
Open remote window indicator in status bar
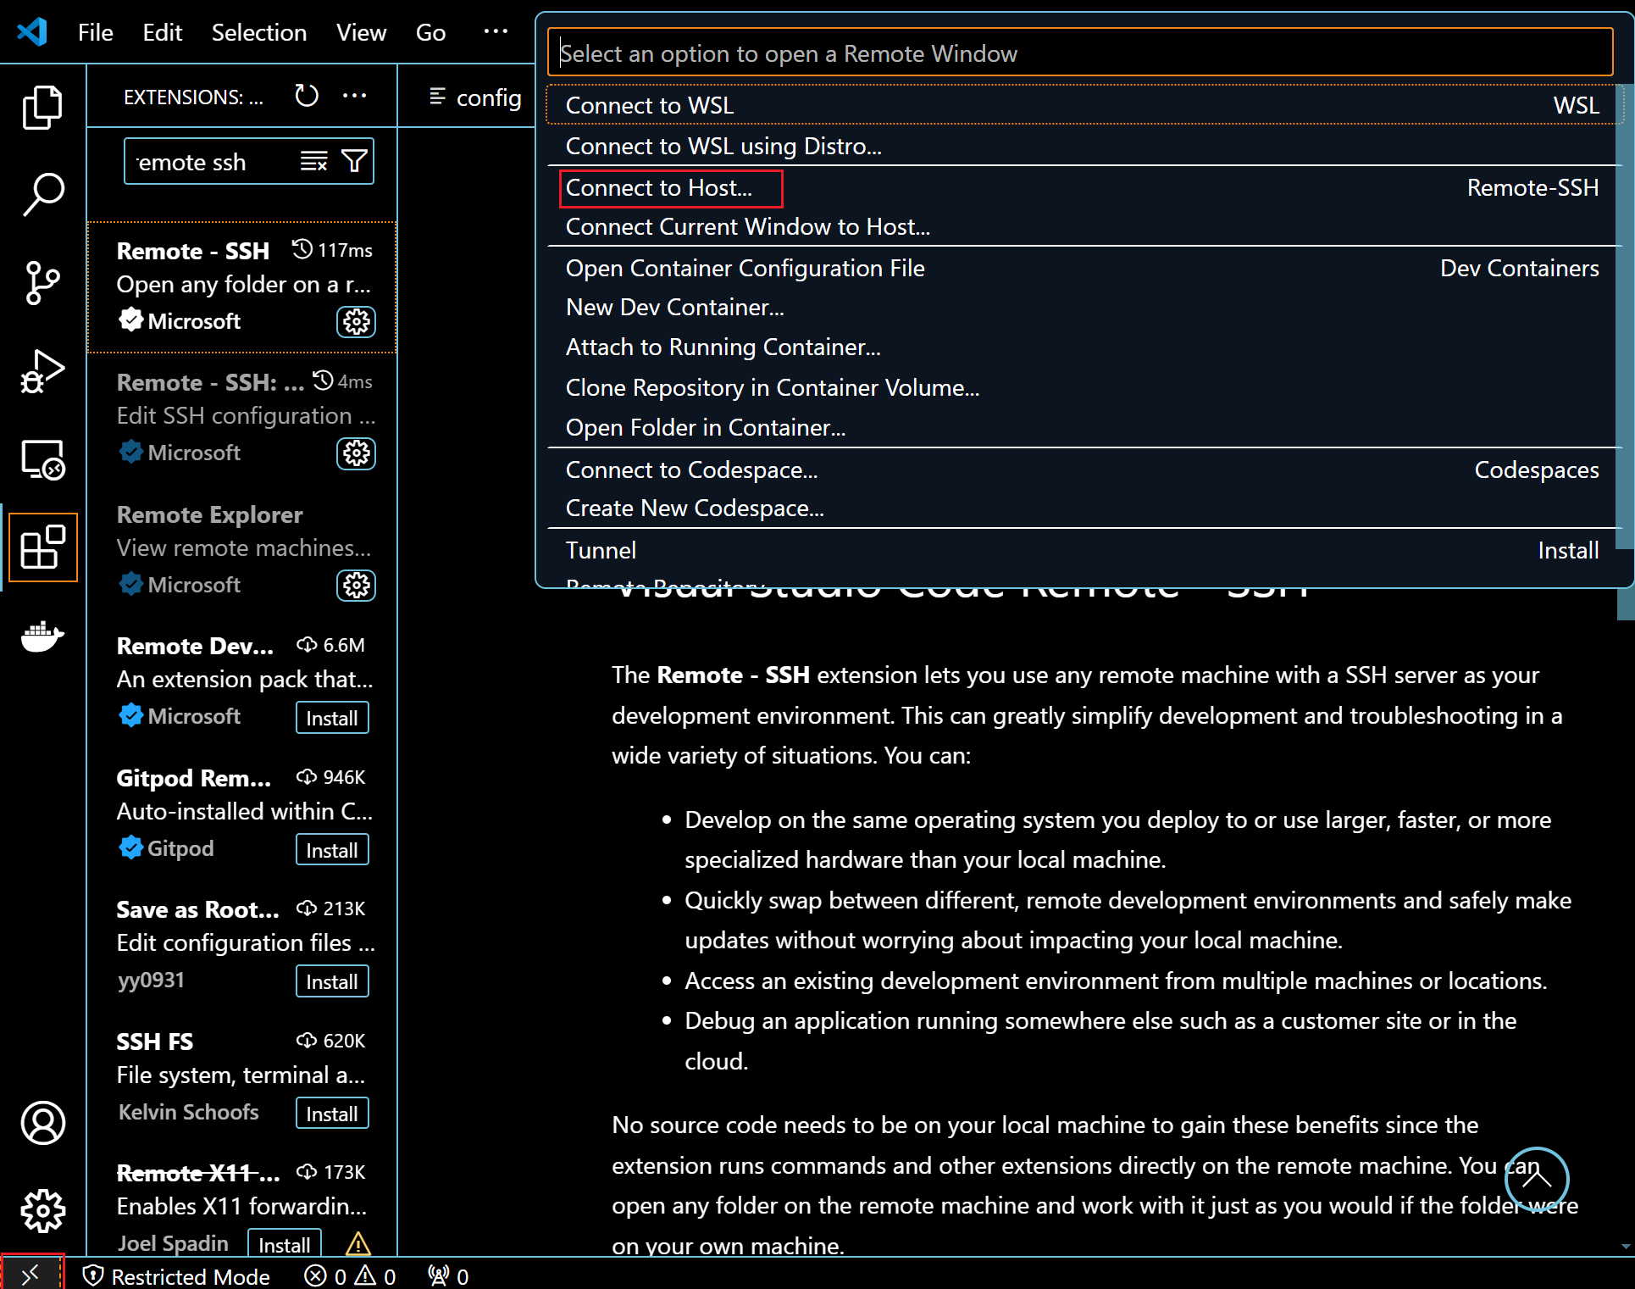[31, 1275]
